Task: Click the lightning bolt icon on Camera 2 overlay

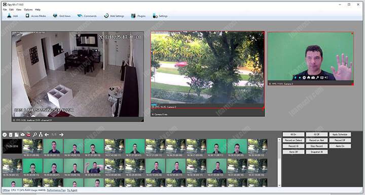Action: 296,77
